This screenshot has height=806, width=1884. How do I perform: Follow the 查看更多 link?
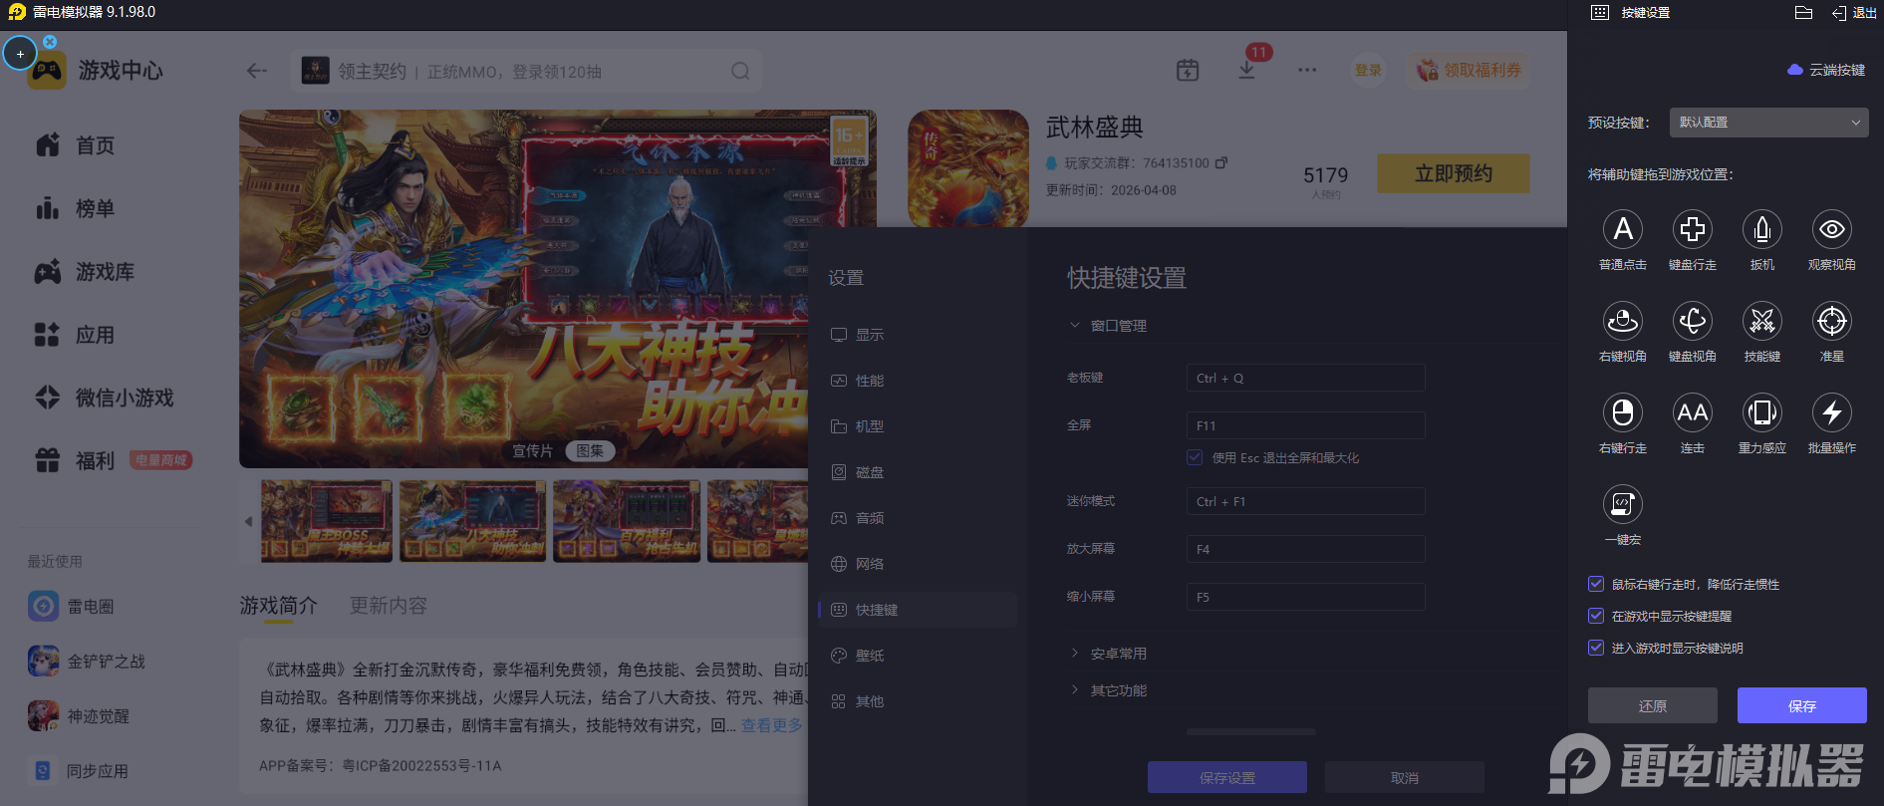coord(771,725)
